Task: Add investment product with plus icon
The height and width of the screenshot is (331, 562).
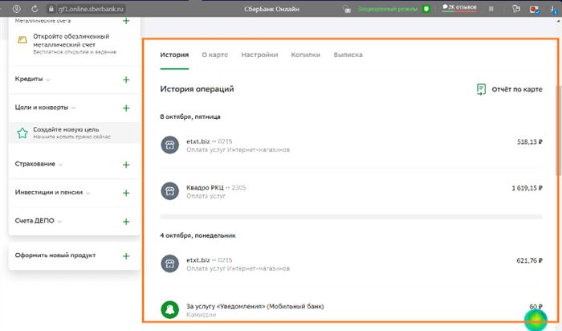Action: tap(126, 193)
